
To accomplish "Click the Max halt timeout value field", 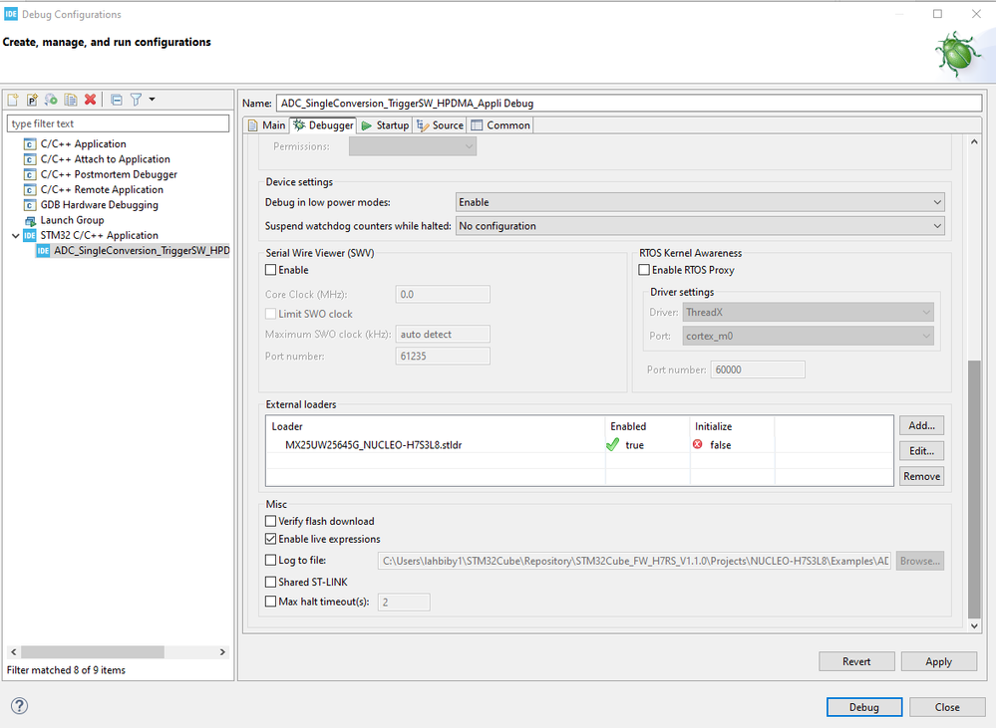I will [404, 603].
